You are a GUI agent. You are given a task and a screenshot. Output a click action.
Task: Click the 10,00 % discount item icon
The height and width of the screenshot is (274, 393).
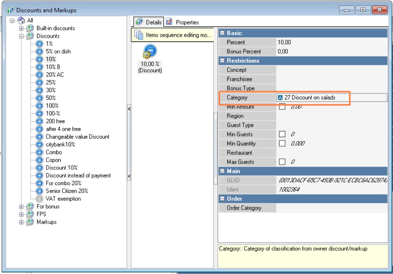click(149, 52)
